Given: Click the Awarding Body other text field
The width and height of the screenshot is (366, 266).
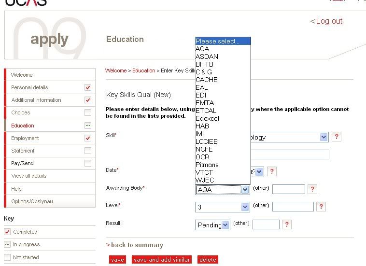Looking at the screenshot, I should point(289,189).
